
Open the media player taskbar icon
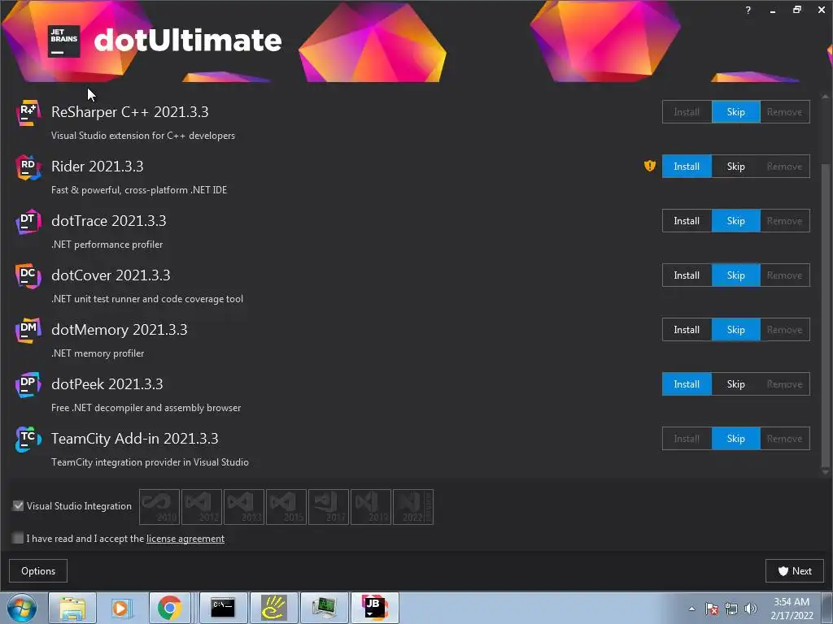click(121, 608)
